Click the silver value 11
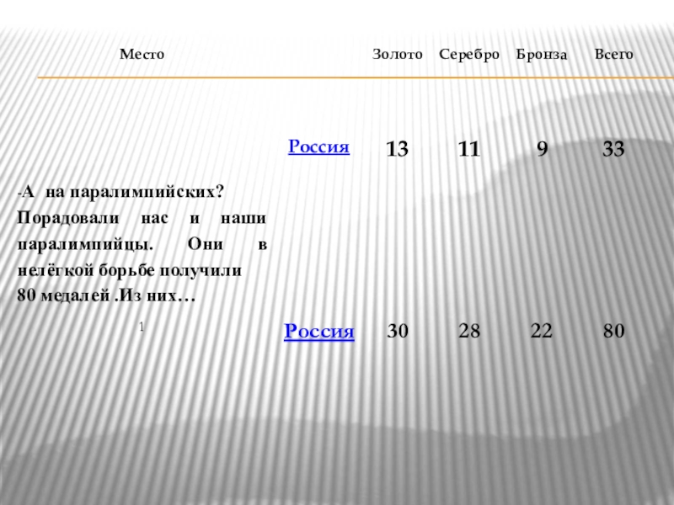Image resolution: width=674 pixels, height=505 pixels. point(469,149)
